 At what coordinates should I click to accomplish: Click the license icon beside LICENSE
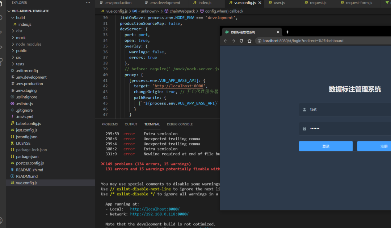click(x=12, y=143)
